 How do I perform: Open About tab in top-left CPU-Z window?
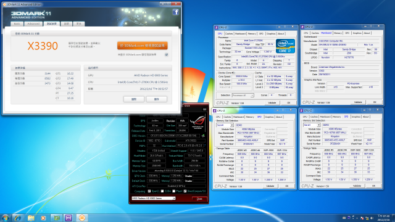281,33
